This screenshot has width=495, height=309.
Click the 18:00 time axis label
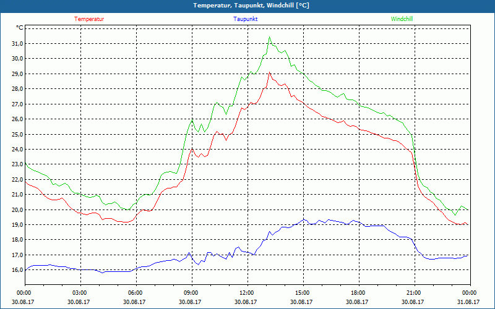point(359,293)
